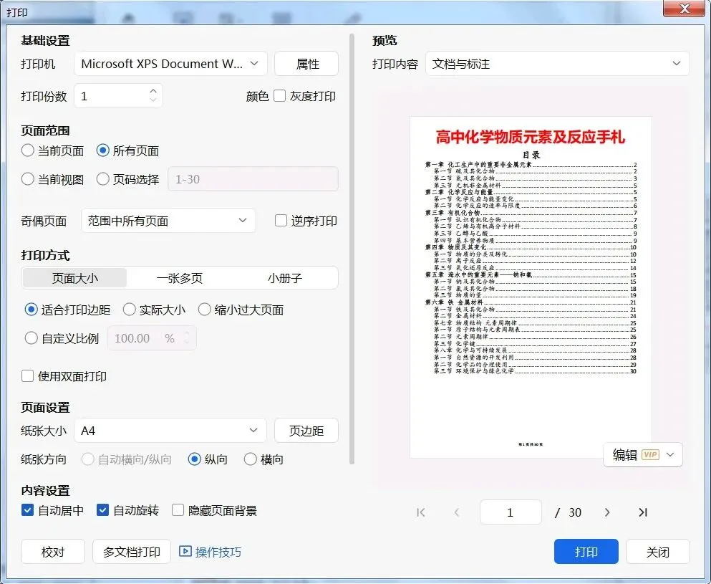Switch to 一张多页 print mode tab
Screen dimensions: 711x584
click(180, 278)
